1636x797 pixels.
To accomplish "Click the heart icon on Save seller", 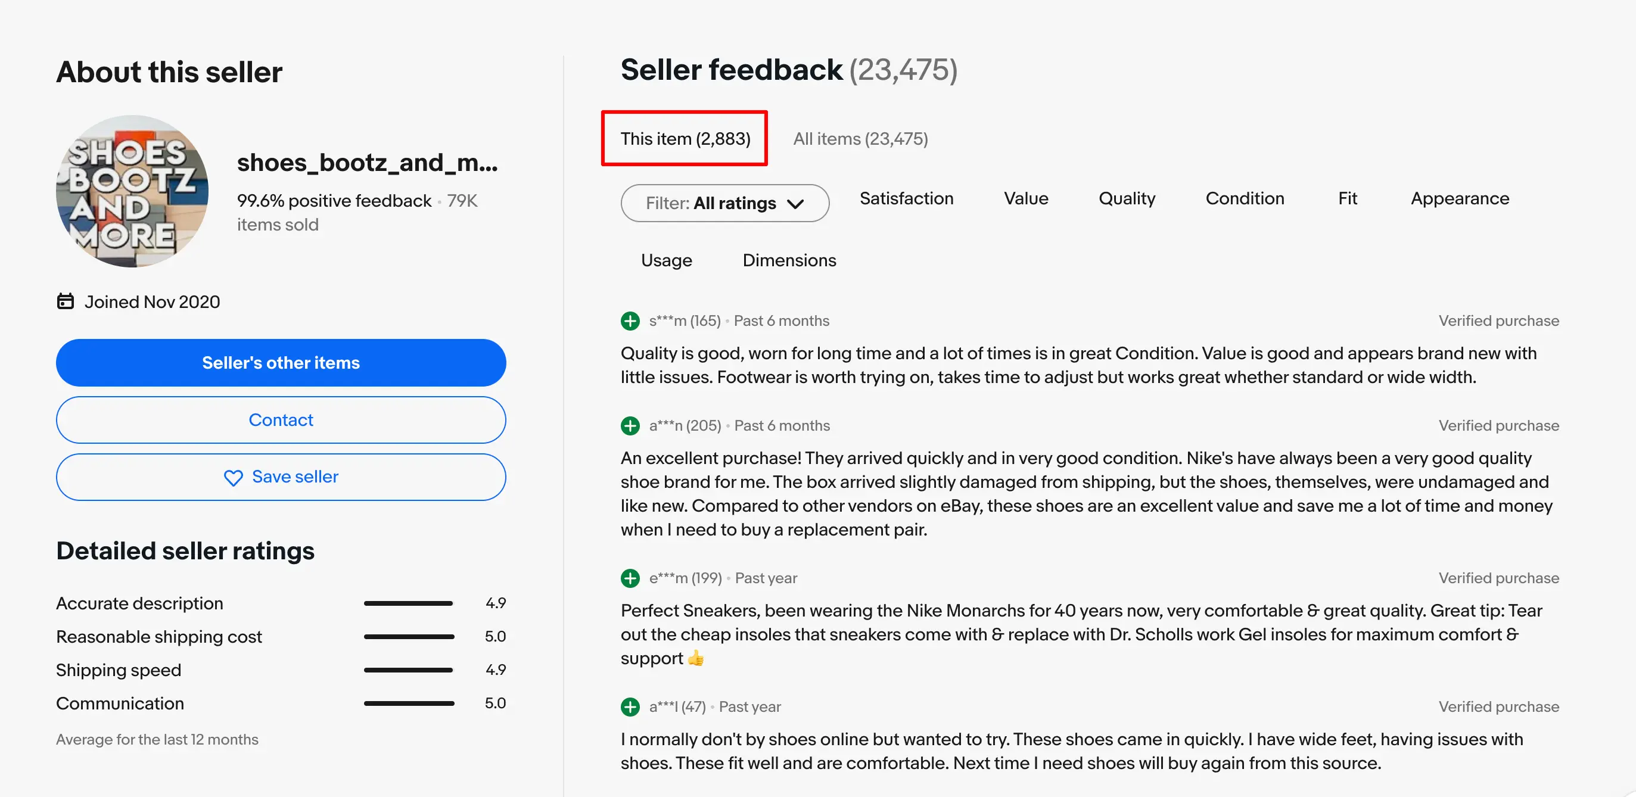I will [233, 478].
